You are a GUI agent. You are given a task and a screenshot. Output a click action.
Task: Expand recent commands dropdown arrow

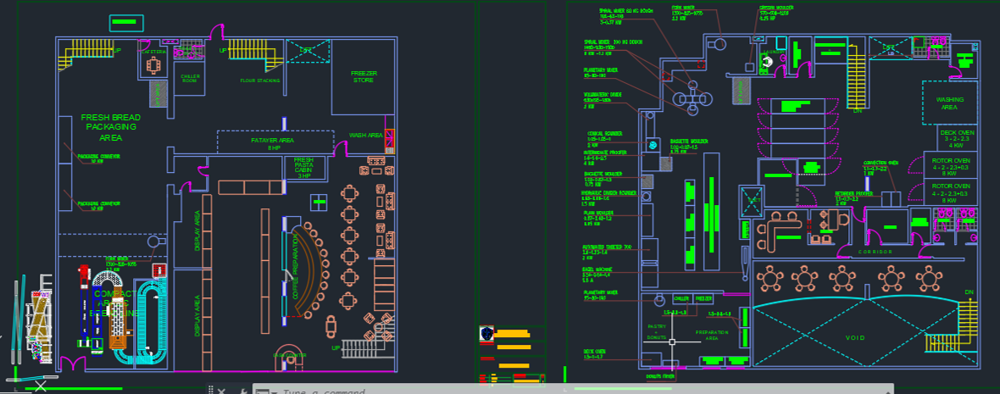tap(273, 391)
